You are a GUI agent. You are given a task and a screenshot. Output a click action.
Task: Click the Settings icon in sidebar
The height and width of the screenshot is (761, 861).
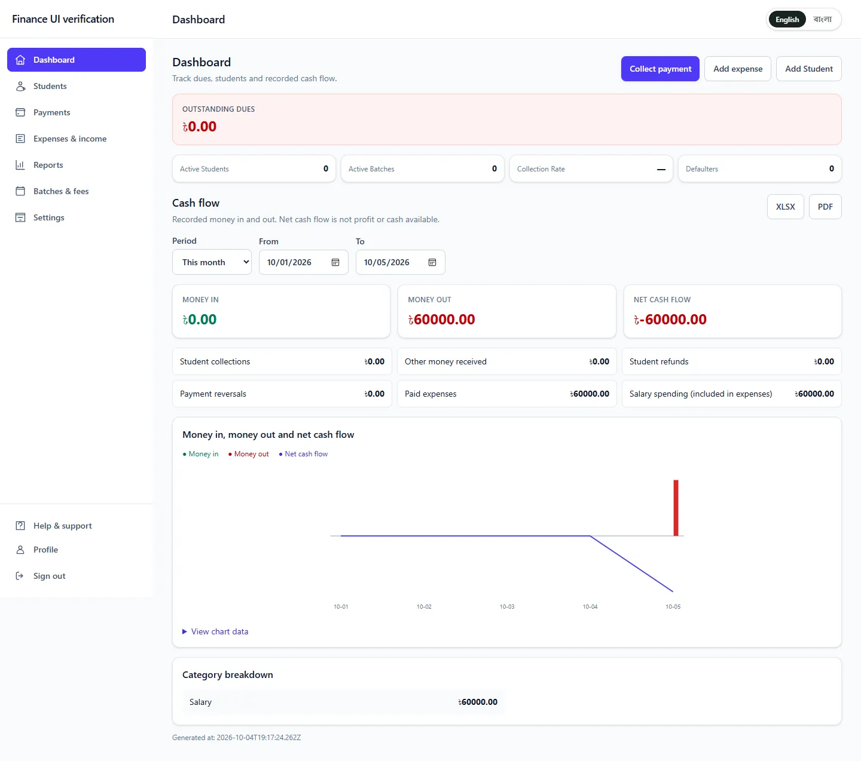point(20,217)
